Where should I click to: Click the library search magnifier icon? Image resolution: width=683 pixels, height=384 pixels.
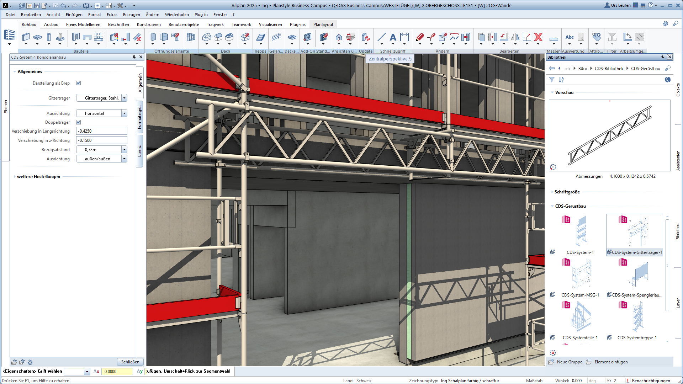pos(668,68)
